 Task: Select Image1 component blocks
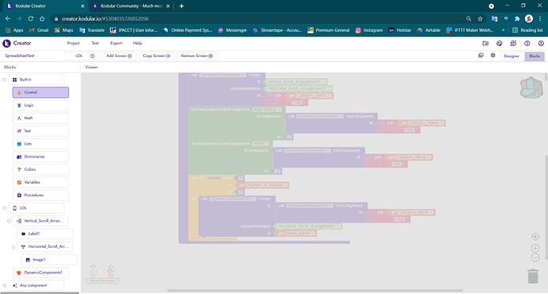[x=49, y=260]
